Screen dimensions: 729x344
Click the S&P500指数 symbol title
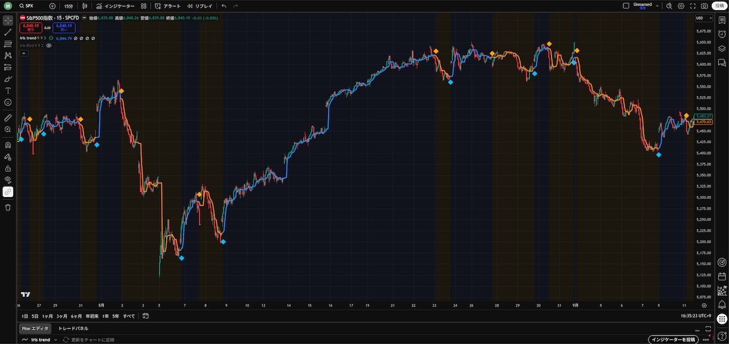[39, 18]
